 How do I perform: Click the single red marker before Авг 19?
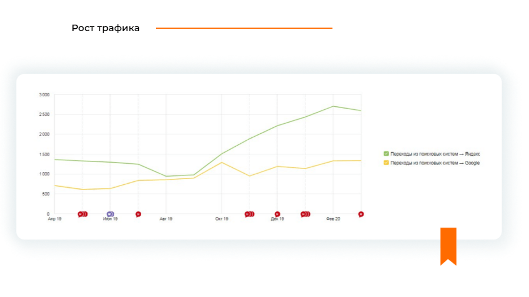[x=138, y=214]
